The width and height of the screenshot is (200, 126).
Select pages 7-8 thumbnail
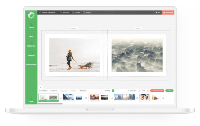click(150, 98)
